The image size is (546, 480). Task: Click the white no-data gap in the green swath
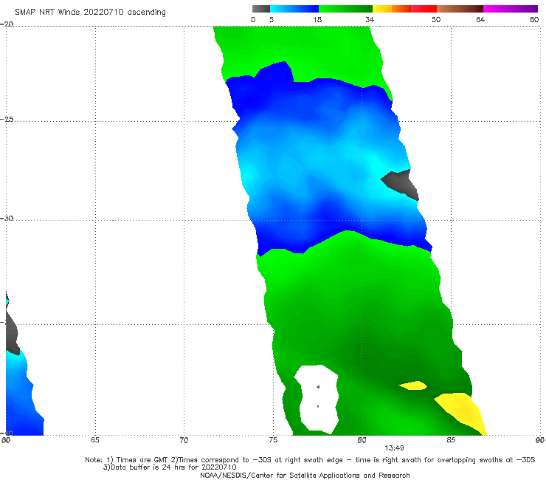click(317, 399)
